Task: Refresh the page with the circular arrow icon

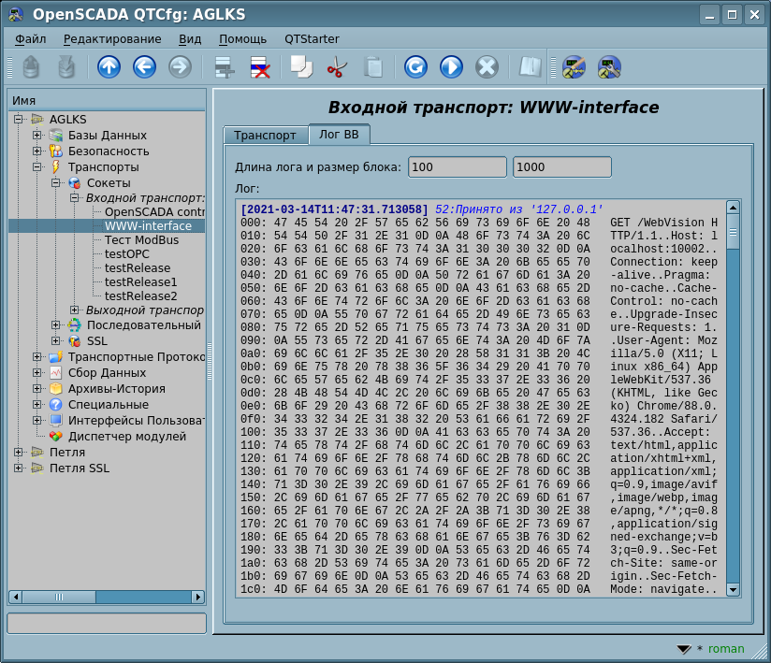Action: [x=415, y=66]
